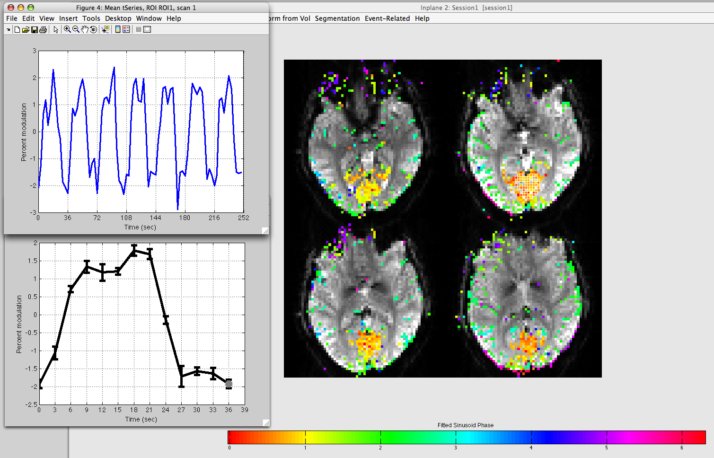Open the Segmentation menu
Viewport: 714px width, 458px height.
337,18
